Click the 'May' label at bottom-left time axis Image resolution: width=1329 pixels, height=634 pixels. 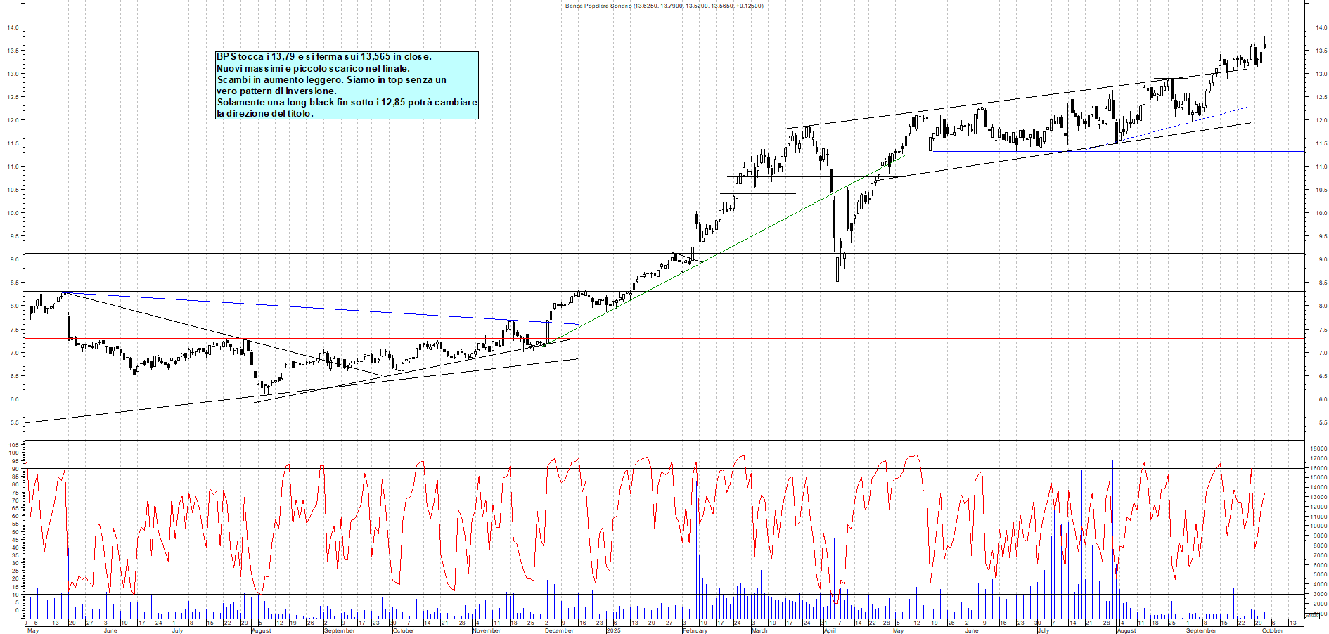pos(33,630)
